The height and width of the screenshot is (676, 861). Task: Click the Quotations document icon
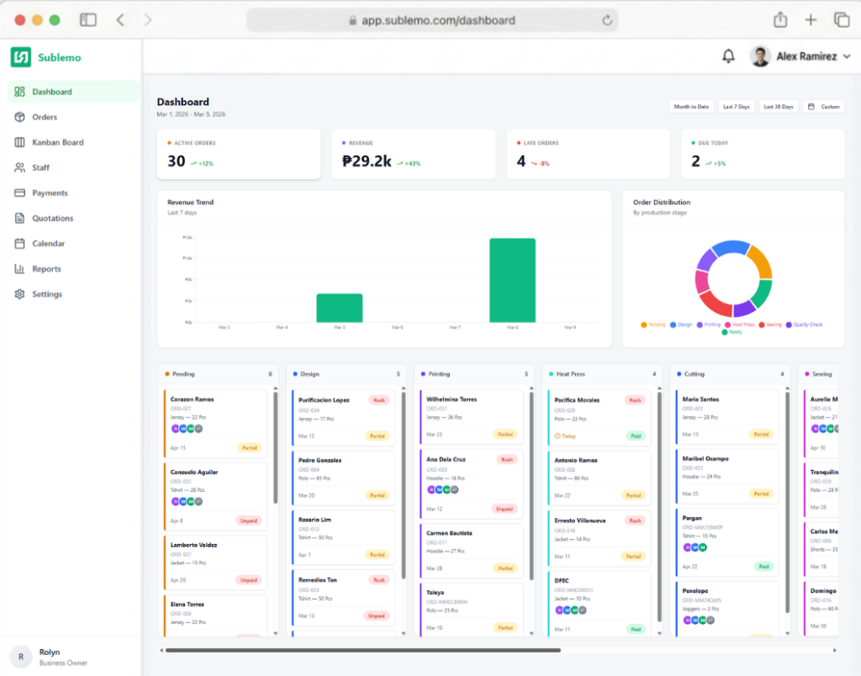tap(20, 218)
